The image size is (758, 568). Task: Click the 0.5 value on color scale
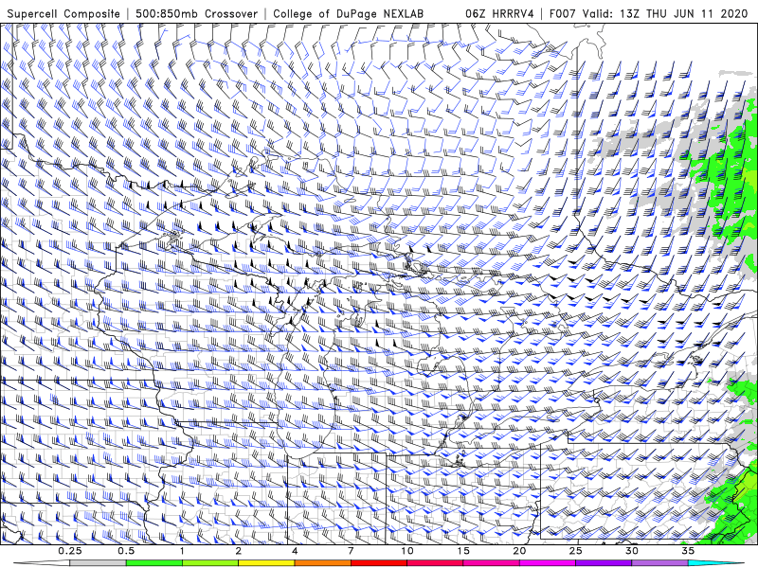pyautogui.click(x=126, y=551)
